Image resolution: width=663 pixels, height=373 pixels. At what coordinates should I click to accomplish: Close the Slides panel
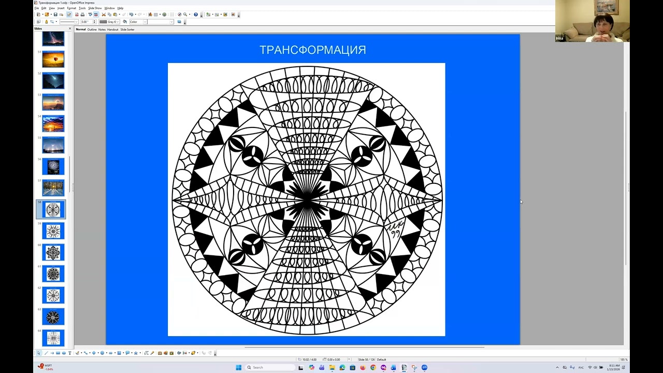click(70, 28)
